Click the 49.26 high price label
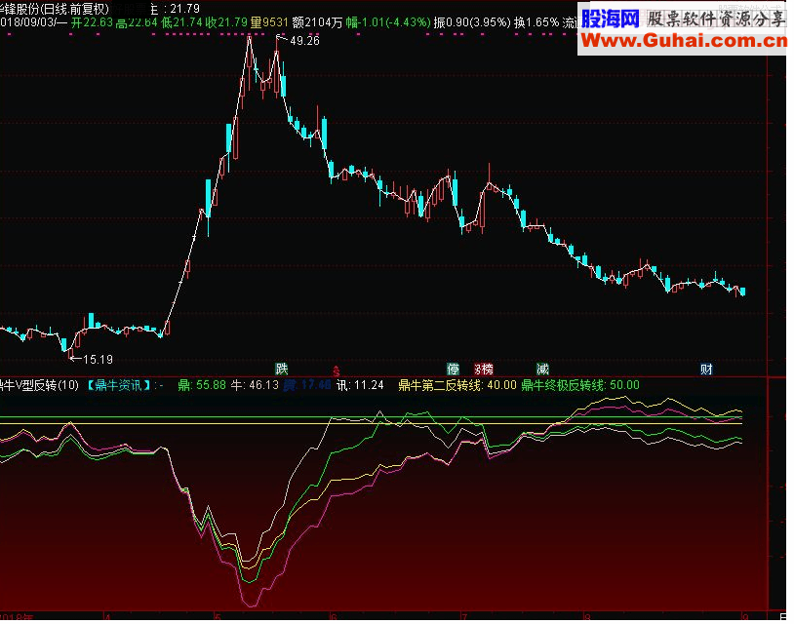The width and height of the screenshot is (794, 624). 304,41
